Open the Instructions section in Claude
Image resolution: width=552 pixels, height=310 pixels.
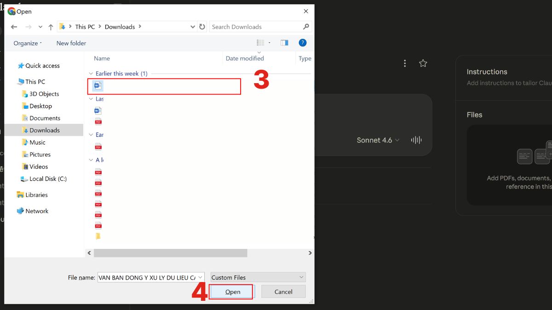coord(487,72)
